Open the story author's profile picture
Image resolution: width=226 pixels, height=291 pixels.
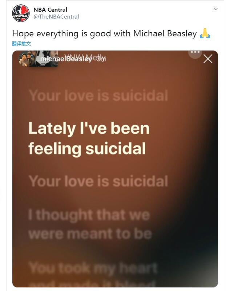[x=25, y=59]
